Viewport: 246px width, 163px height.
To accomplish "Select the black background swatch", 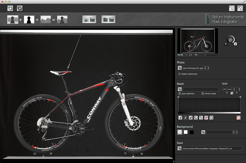I will [x=192, y=132].
